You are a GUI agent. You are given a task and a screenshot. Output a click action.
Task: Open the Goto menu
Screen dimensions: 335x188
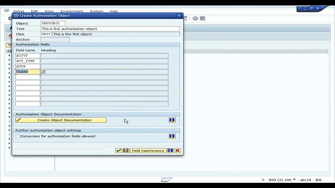click(x=49, y=11)
